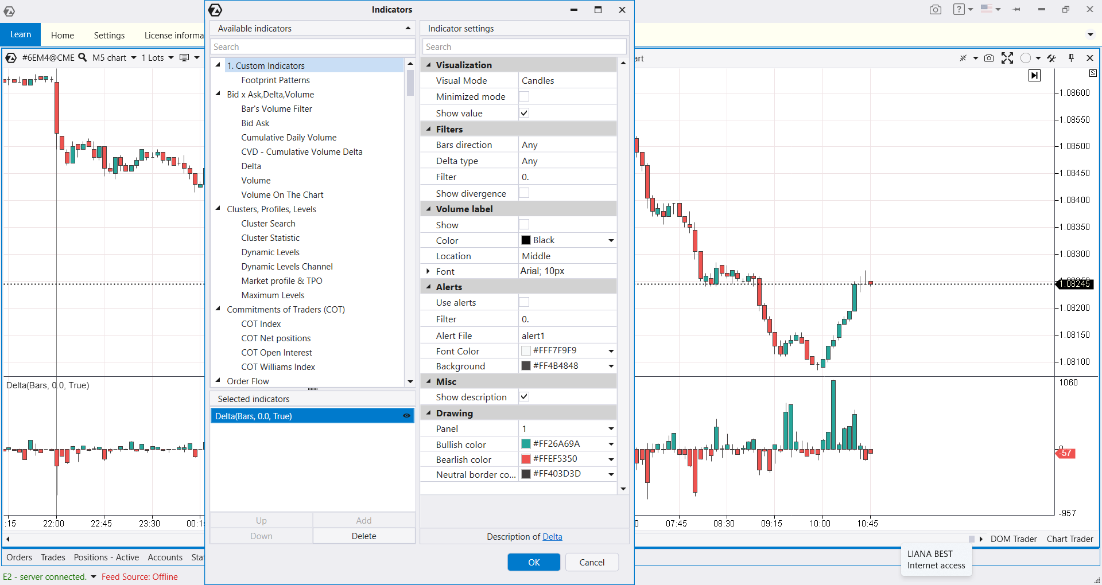Open the Settings menu tab

point(109,35)
